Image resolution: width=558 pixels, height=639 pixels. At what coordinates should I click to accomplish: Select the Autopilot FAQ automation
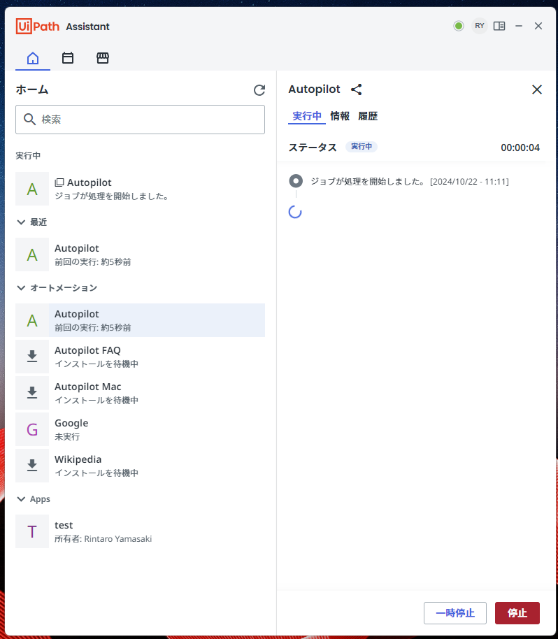click(x=141, y=356)
